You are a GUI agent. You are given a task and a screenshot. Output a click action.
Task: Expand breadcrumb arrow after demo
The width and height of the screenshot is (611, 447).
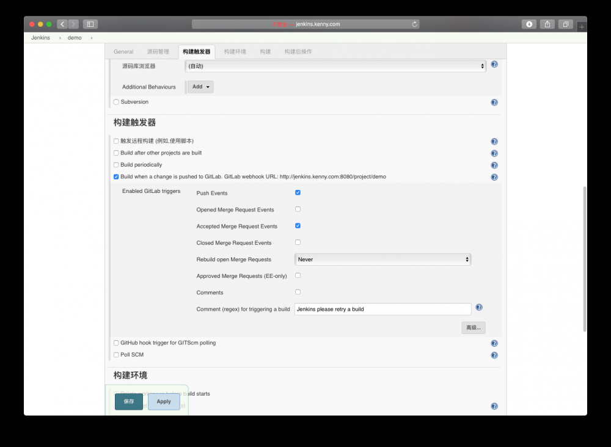92,38
